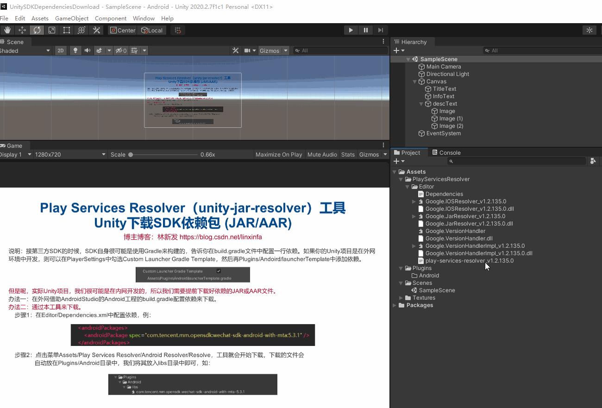Click the Project search field
Image resolution: width=602 pixels, height=408 pixels.
[517, 161]
